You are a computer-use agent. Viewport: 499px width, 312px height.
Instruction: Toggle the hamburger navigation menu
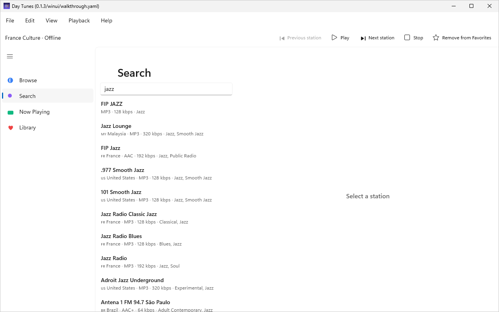[10, 56]
